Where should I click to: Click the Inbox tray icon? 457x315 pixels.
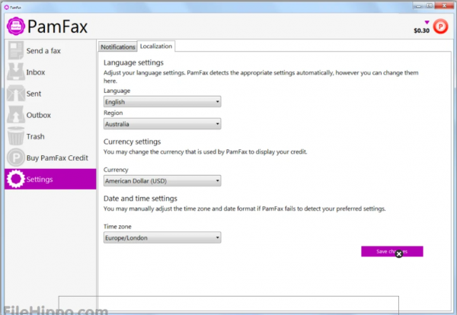(16, 72)
